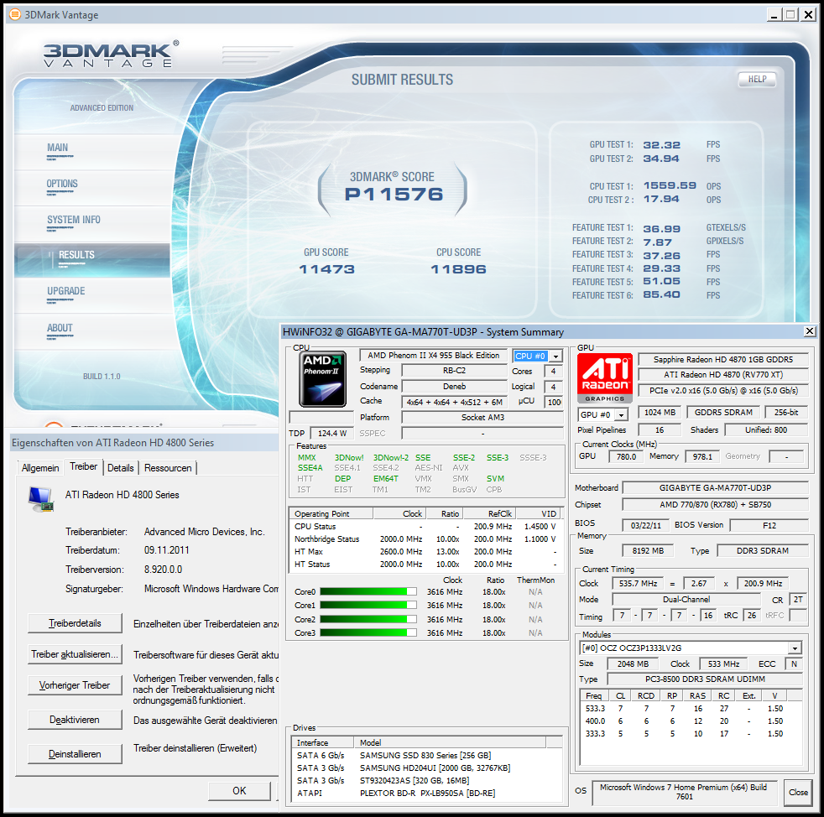The image size is (824, 817).
Task: Click the BIOS Version field F12
Action: (769, 525)
